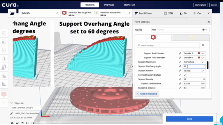Screen dimensions: 223x125
Task: Select the Rotate tool in left toolbar
Action: (4, 50)
